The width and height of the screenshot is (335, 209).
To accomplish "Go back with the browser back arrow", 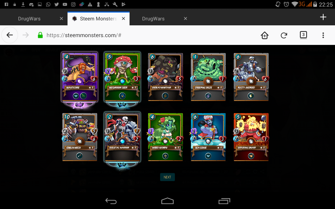I will click(x=10, y=35).
